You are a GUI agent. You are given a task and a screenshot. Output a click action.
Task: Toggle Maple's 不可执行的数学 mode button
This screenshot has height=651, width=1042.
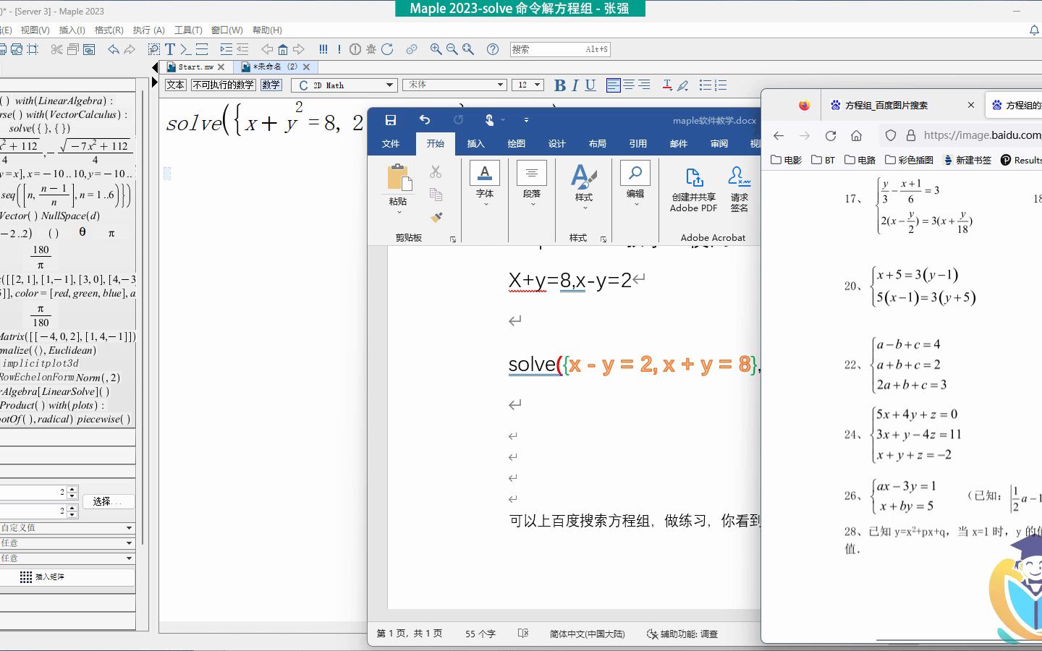224,85
